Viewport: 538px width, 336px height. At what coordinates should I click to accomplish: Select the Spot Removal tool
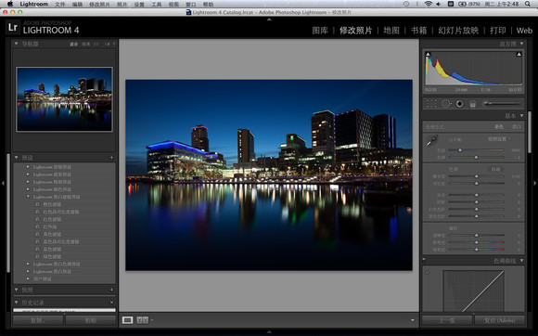pyautogui.click(x=445, y=104)
